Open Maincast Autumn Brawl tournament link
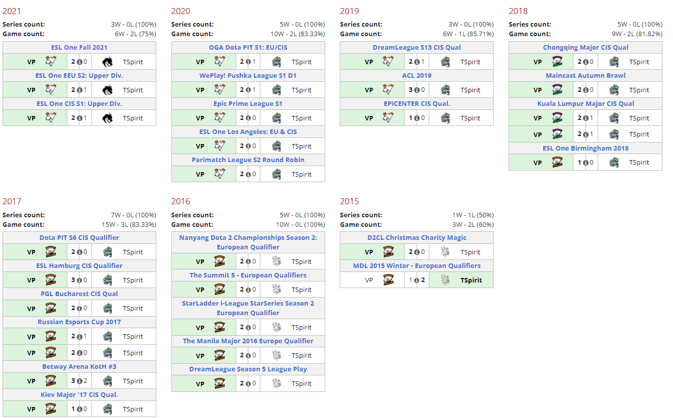Image resolution: width=673 pixels, height=418 pixels. pos(586,76)
